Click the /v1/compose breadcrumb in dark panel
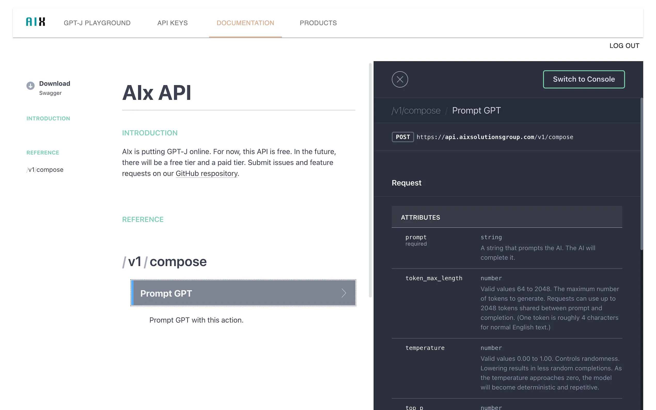This screenshot has width=656, height=410. point(416,111)
